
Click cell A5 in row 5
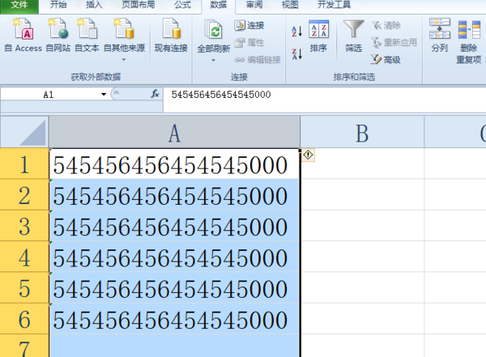174,288
